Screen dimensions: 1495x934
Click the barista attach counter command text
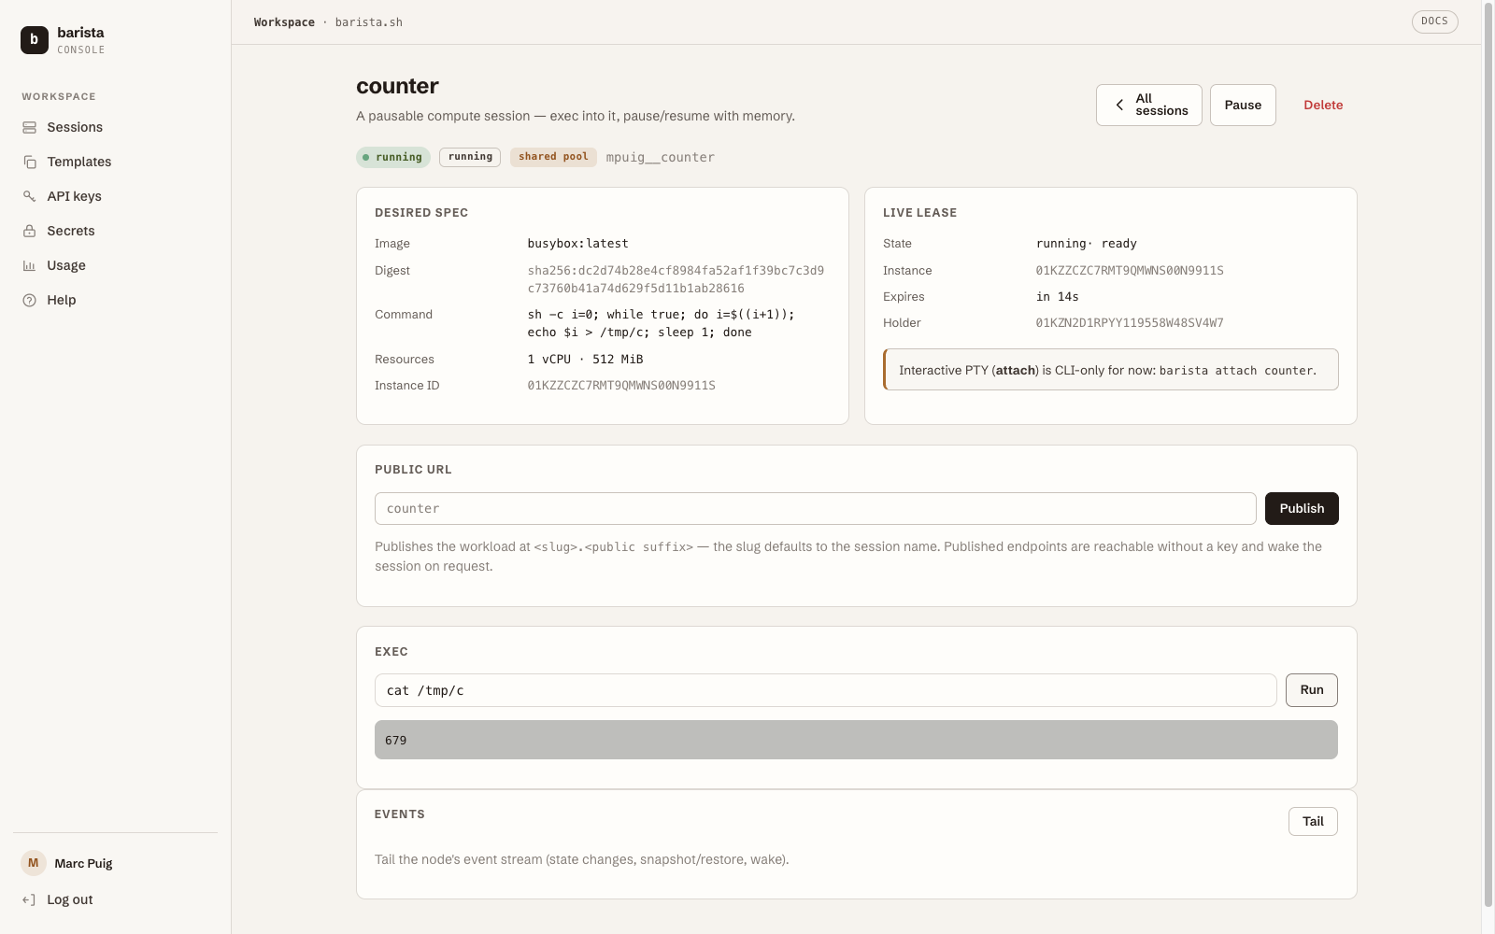pyautogui.click(x=1236, y=371)
